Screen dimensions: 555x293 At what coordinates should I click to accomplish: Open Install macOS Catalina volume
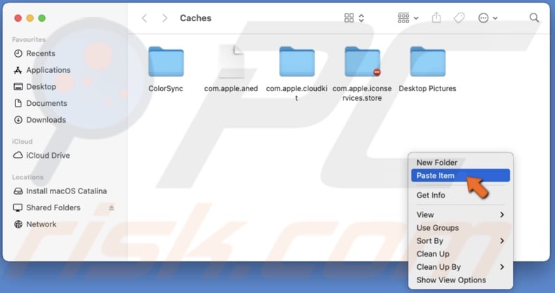click(x=60, y=191)
